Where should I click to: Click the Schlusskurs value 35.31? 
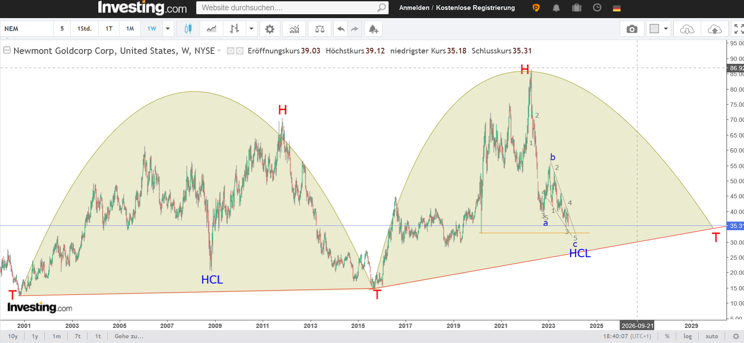(522, 51)
